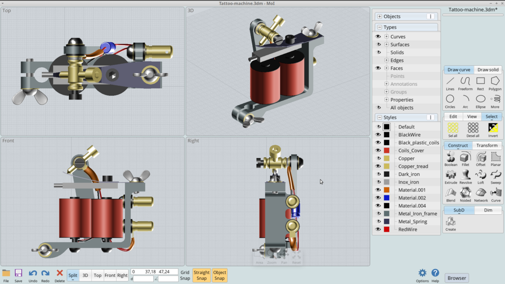Save the file with Save icon
This screenshot has width=505, height=284.
click(19, 275)
